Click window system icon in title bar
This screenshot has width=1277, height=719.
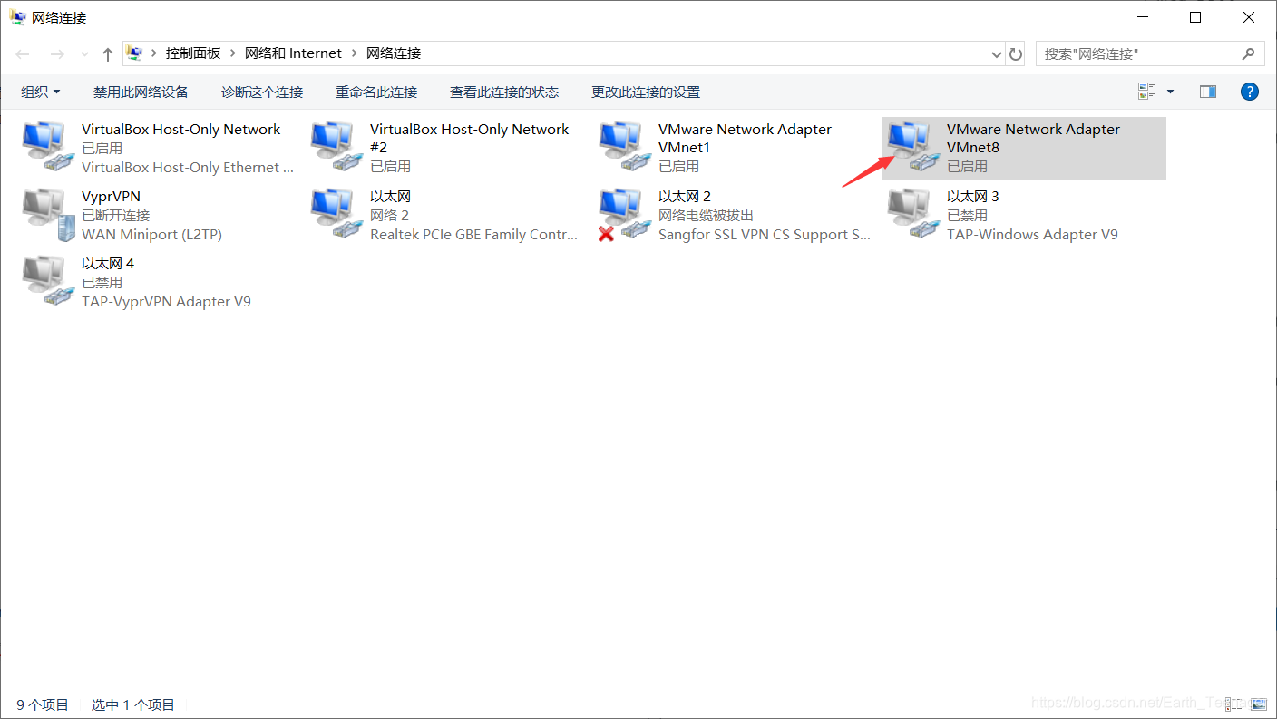tap(17, 16)
